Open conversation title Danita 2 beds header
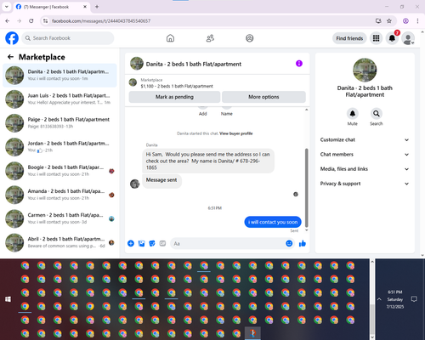425x340 pixels. click(194, 64)
